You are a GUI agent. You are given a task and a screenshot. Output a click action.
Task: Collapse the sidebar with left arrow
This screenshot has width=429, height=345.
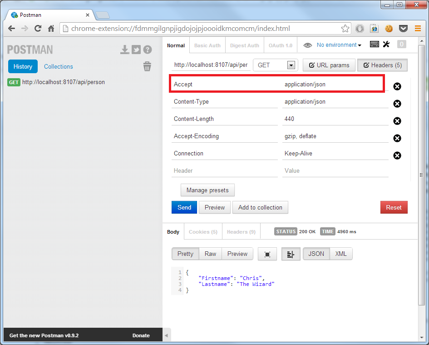[166, 335]
